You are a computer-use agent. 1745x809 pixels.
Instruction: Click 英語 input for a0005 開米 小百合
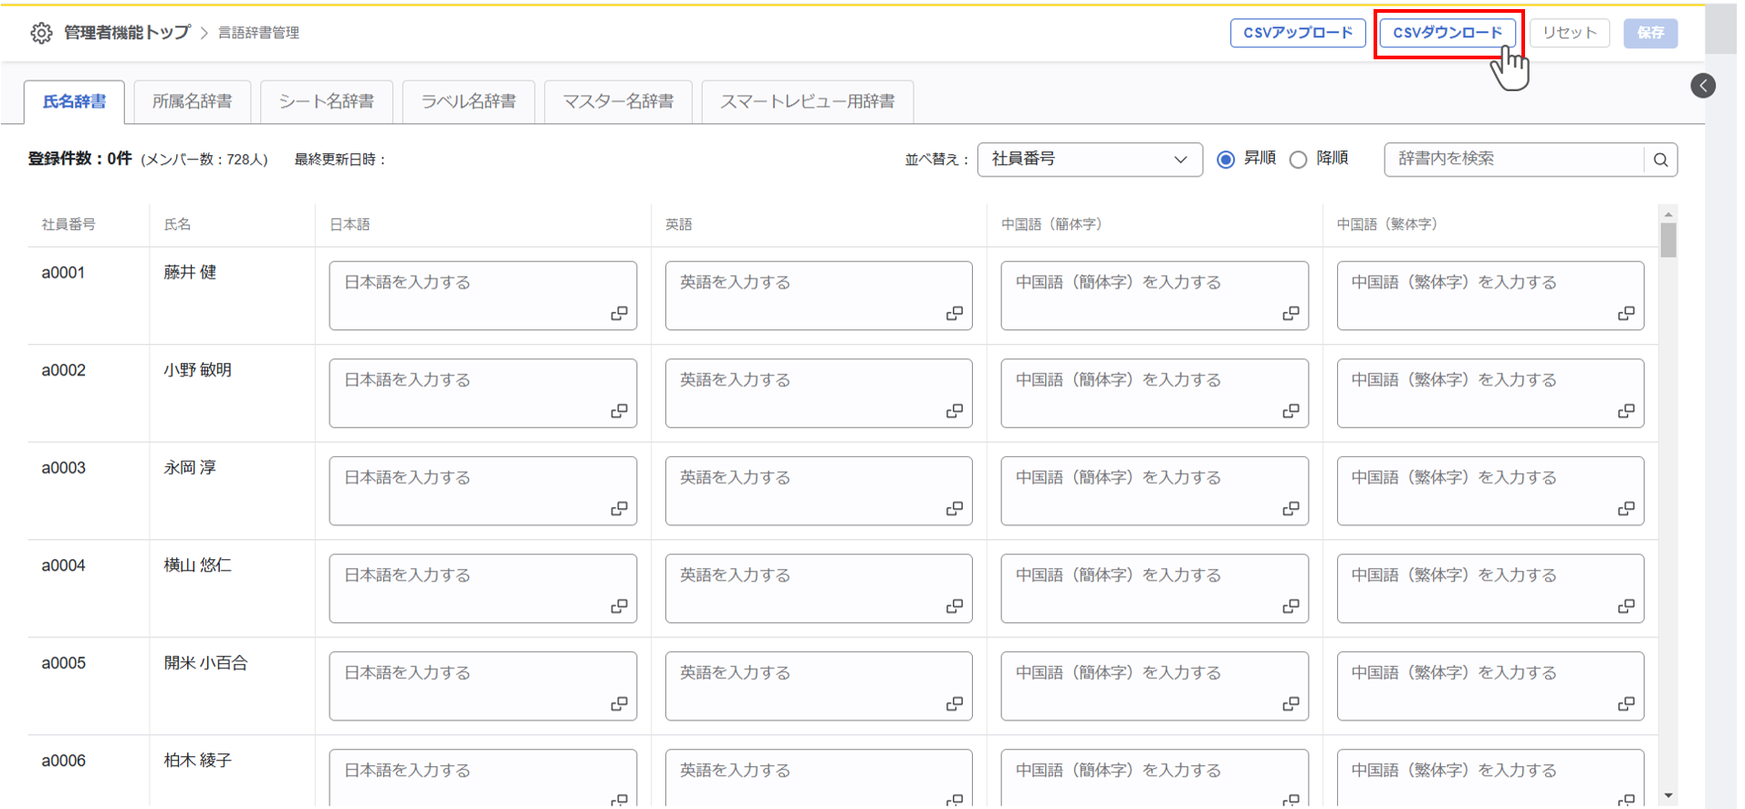click(819, 686)
